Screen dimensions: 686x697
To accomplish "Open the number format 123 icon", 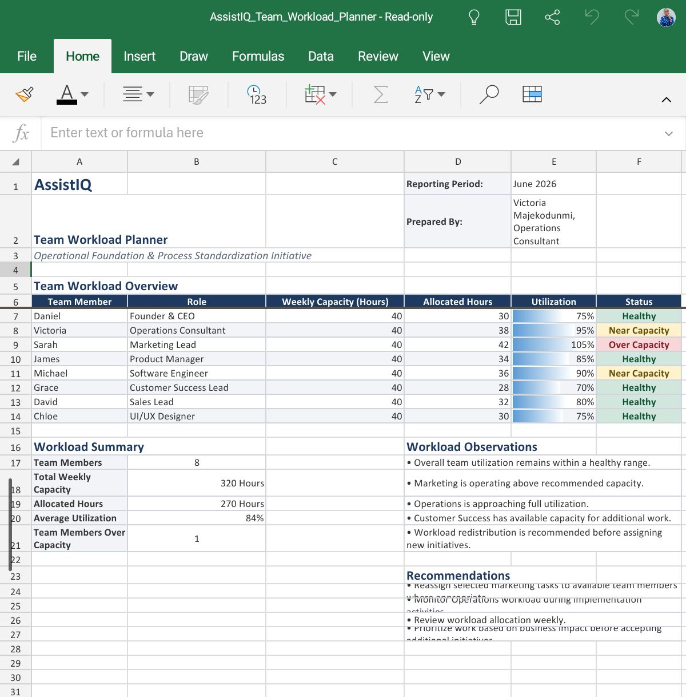I will pyautogui.click(x=256, y=94).
